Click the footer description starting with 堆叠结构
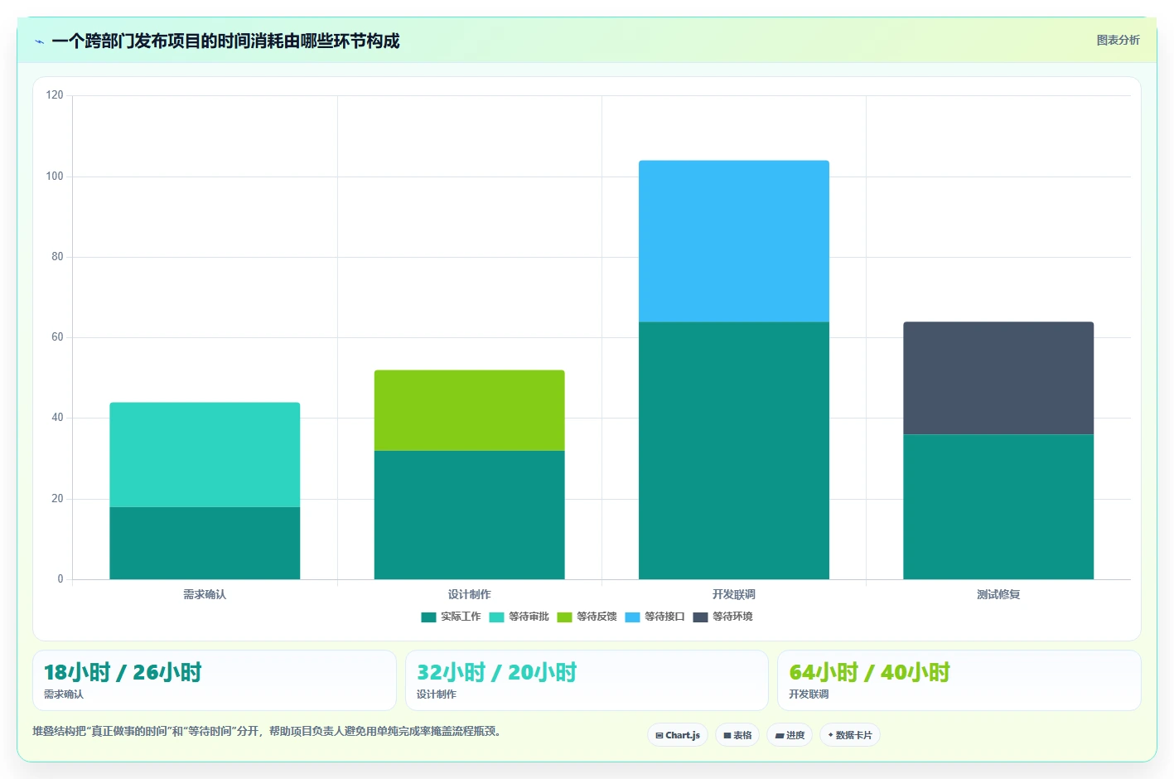Image resolution: width=1174 pixels, height=779 pixels. (x=267, y=731)
